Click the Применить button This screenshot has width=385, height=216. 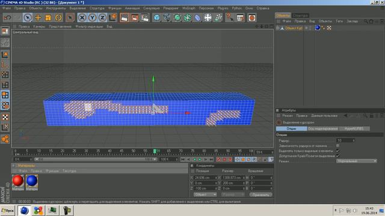click(x=260, y=194)
